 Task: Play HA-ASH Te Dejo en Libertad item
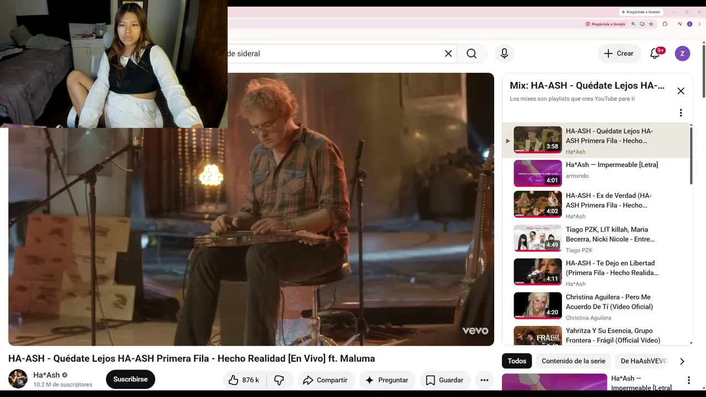pos(596,272)
